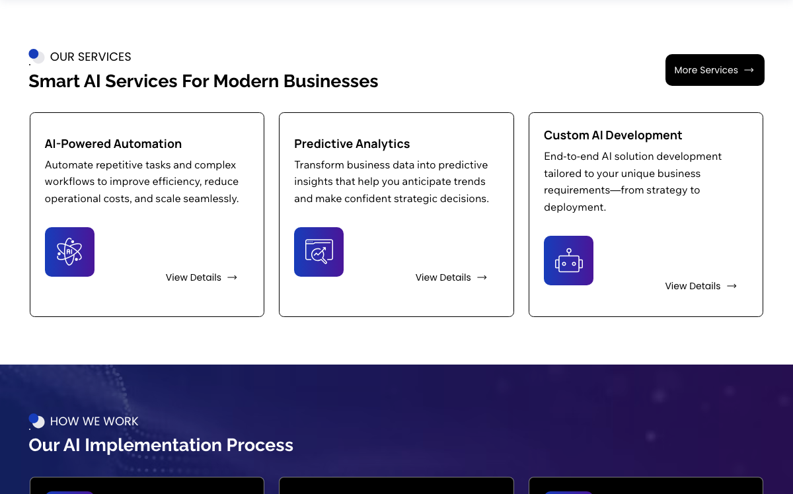The height and width of the screenshot is (494, 793).
Task: Click the HOW WE WORK section label
Action: point(94,421)
